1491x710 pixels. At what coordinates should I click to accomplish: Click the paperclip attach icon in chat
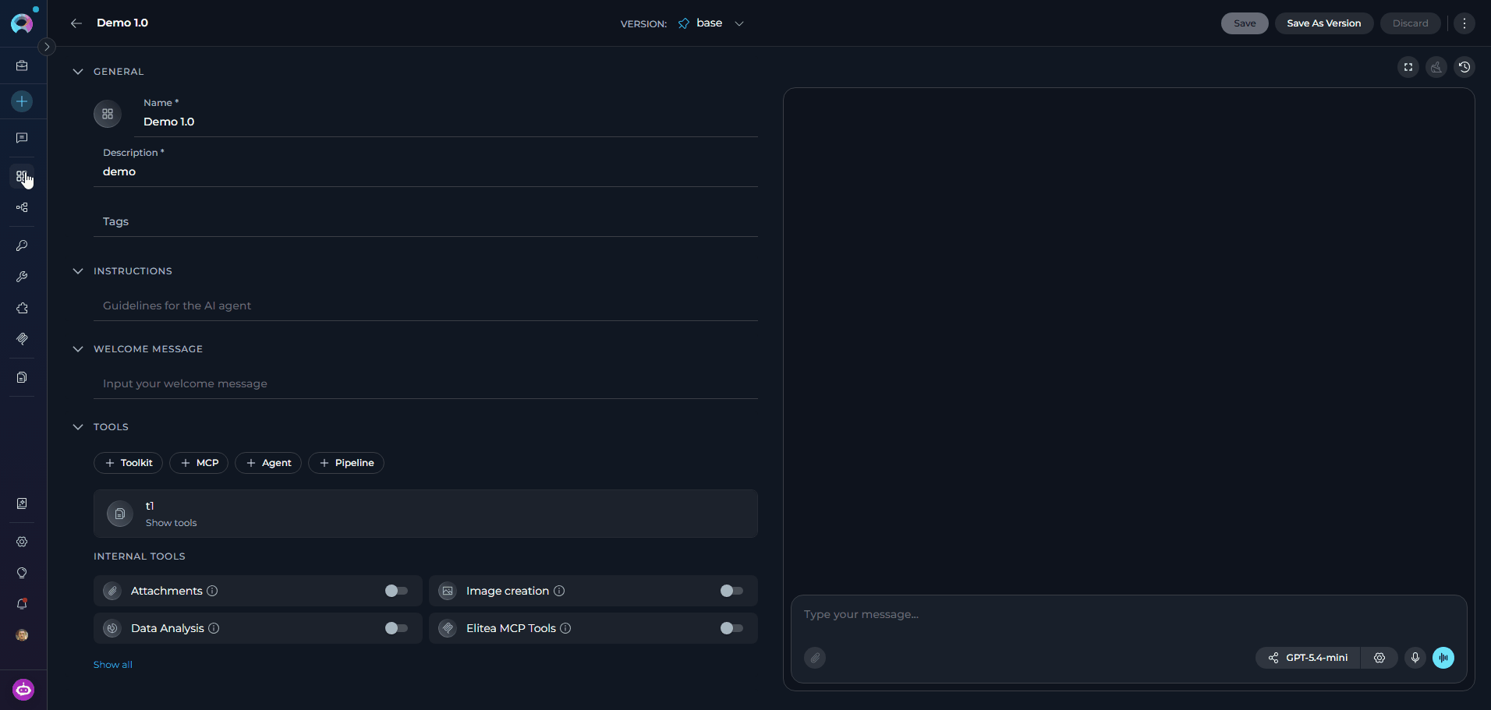click(x=815, y=658)
